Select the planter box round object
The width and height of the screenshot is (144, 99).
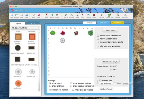18,48
